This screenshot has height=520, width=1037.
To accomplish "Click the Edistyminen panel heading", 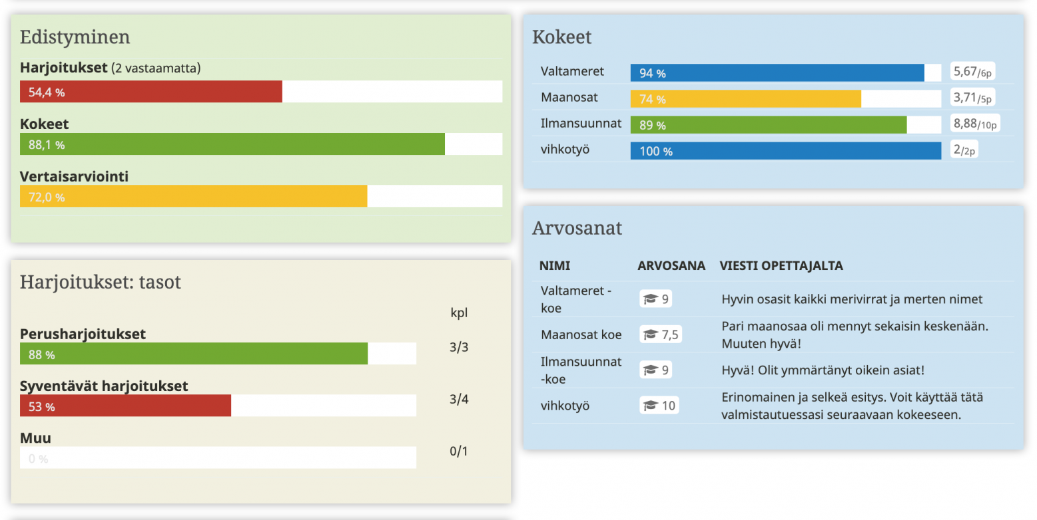I will click(75, 37).
